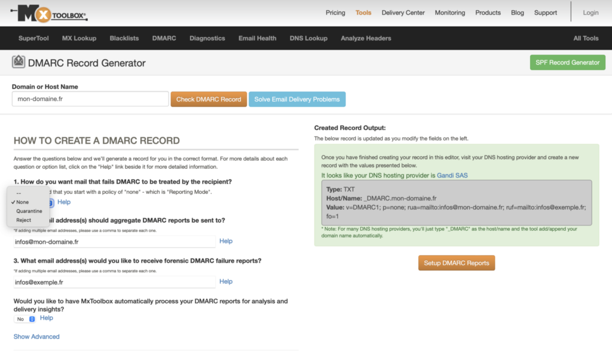Click the Host/Name _DMARC.mon-domaine.fr line
Viewport: 612px width, 354px height.
click(381, 199)
